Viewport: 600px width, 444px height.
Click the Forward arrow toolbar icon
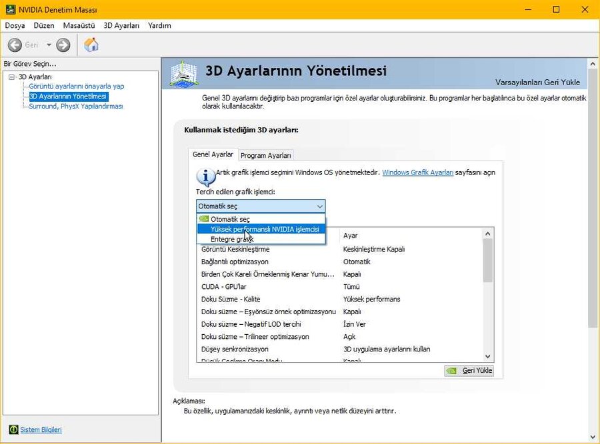click(63, 45)
